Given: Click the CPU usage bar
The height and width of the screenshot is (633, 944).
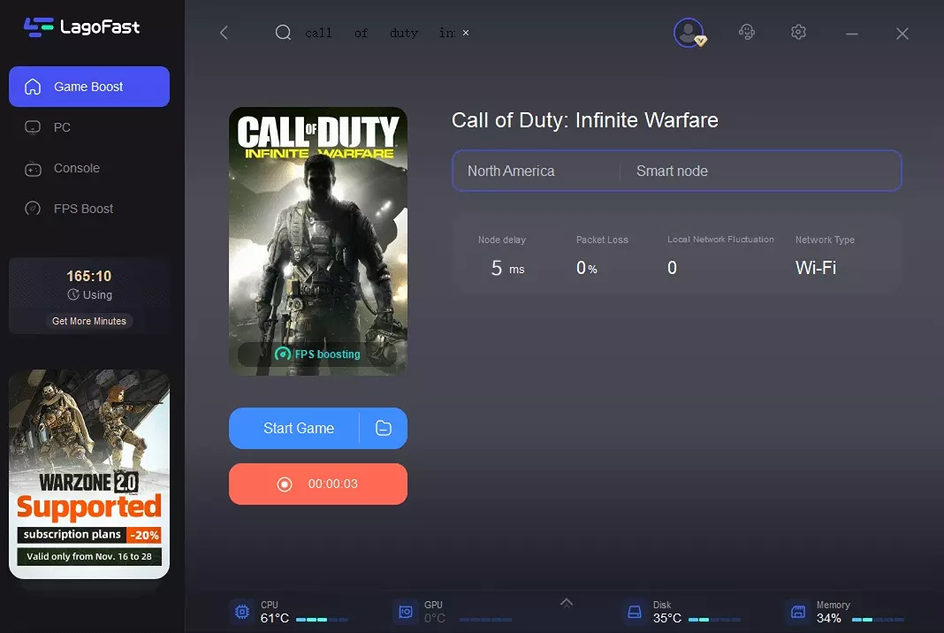Looking at the screenshot, I should tap(322, 620).
